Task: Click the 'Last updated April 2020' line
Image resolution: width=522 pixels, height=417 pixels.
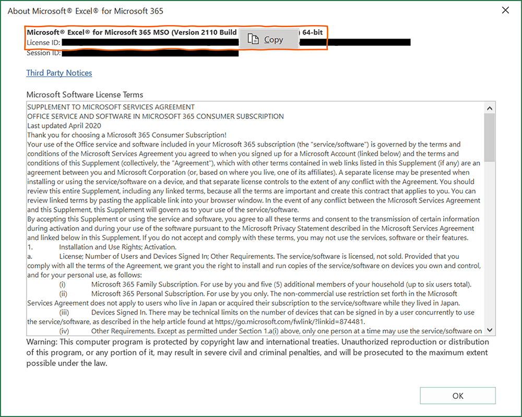Action: click(x=64, y=125)
